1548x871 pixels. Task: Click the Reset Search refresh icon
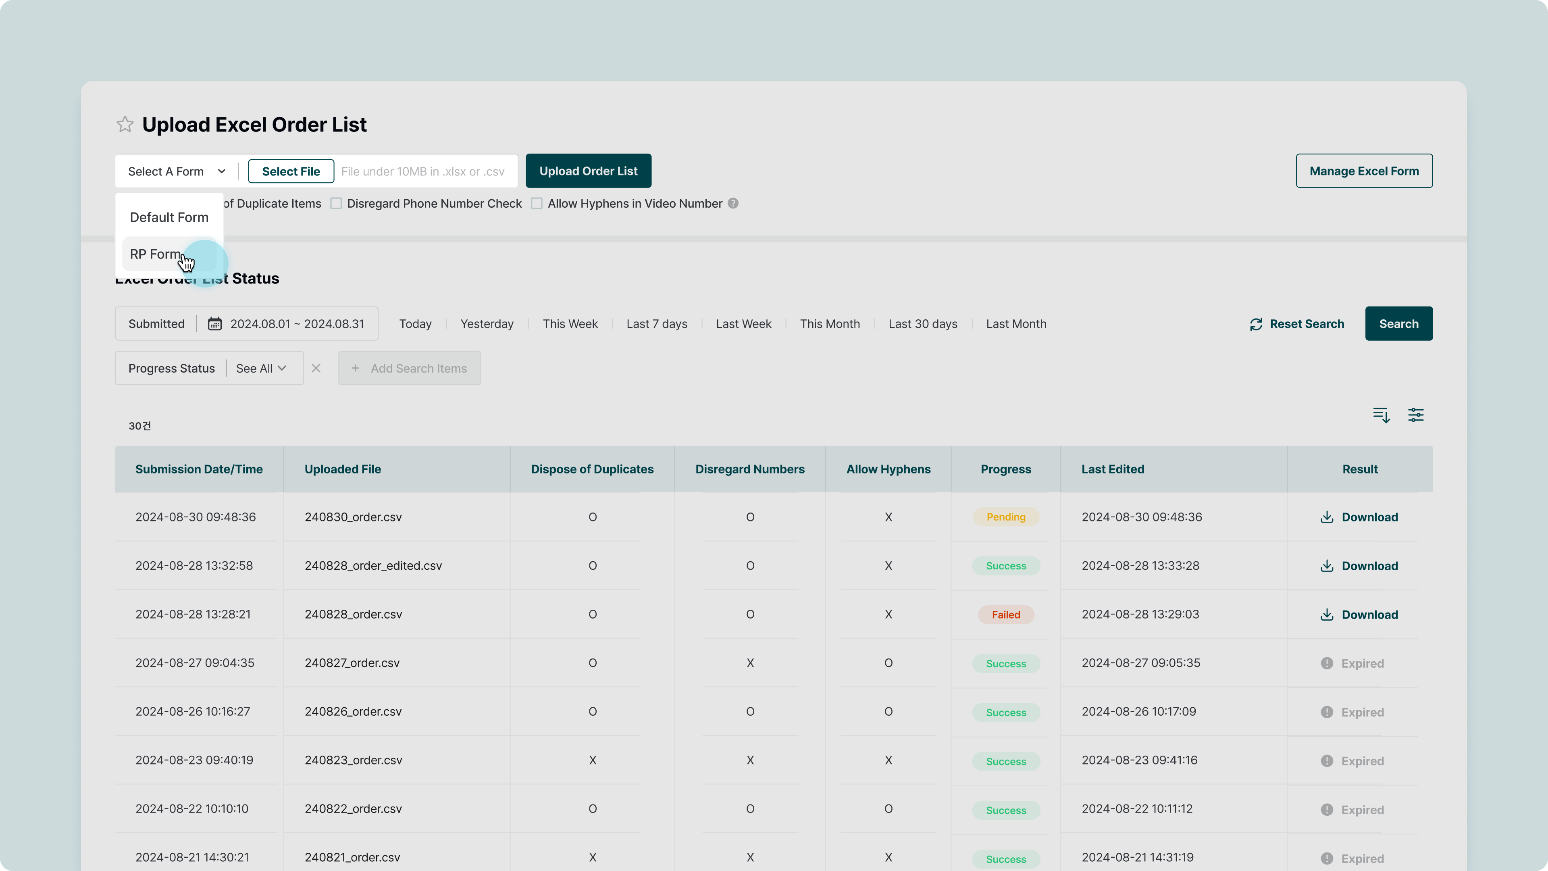pyautogui.click(x=1256, y=325)
